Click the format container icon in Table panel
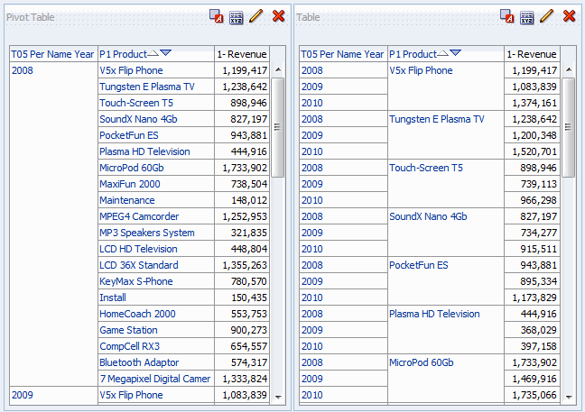The height and width of the screenshot is (412, 585). 507,16
